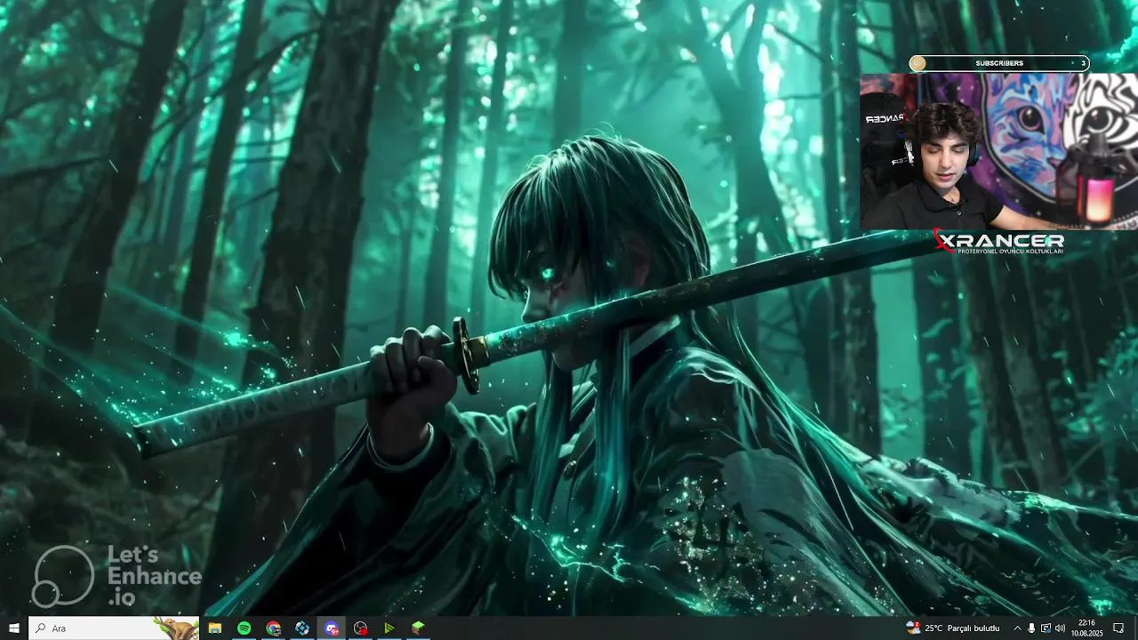Image resolution: width=1138 pixels, height=640 pixels.
Task: Click the SUBSCRIBERS progress bar overlay
Action: pyautogui.click(x=999, y=63)
